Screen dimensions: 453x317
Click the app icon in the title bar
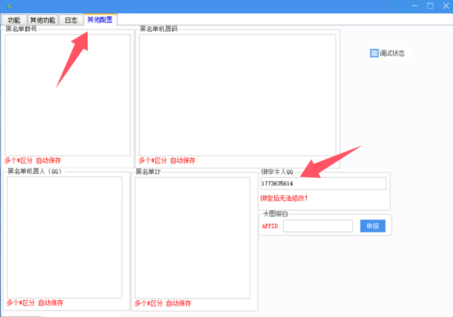click(8, 6)
